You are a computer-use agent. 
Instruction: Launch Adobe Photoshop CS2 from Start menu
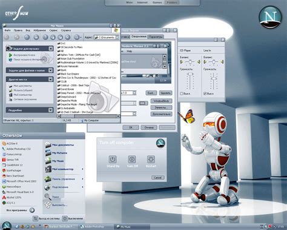pos(16,149)
